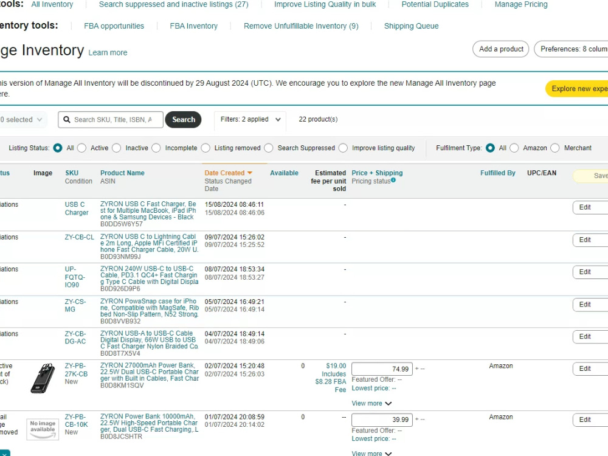Open the Manage Pricing link
Viewport: 608px width, 456px height.
point(521,4)
